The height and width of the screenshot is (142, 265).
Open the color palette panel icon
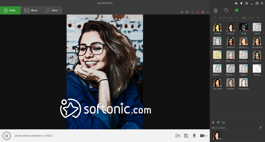tap(226, 10)
